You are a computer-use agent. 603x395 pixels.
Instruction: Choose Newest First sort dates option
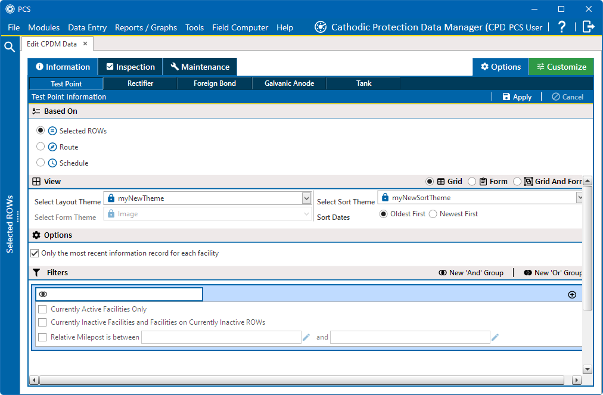(433, 214)
